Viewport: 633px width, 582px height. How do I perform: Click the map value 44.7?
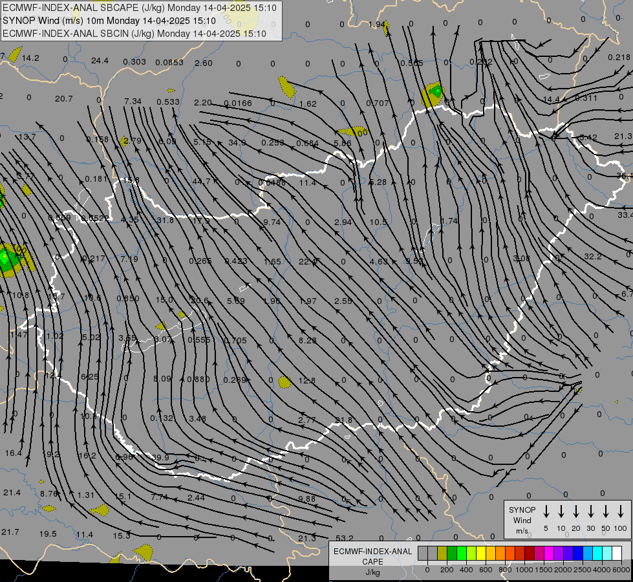[201, 181]
